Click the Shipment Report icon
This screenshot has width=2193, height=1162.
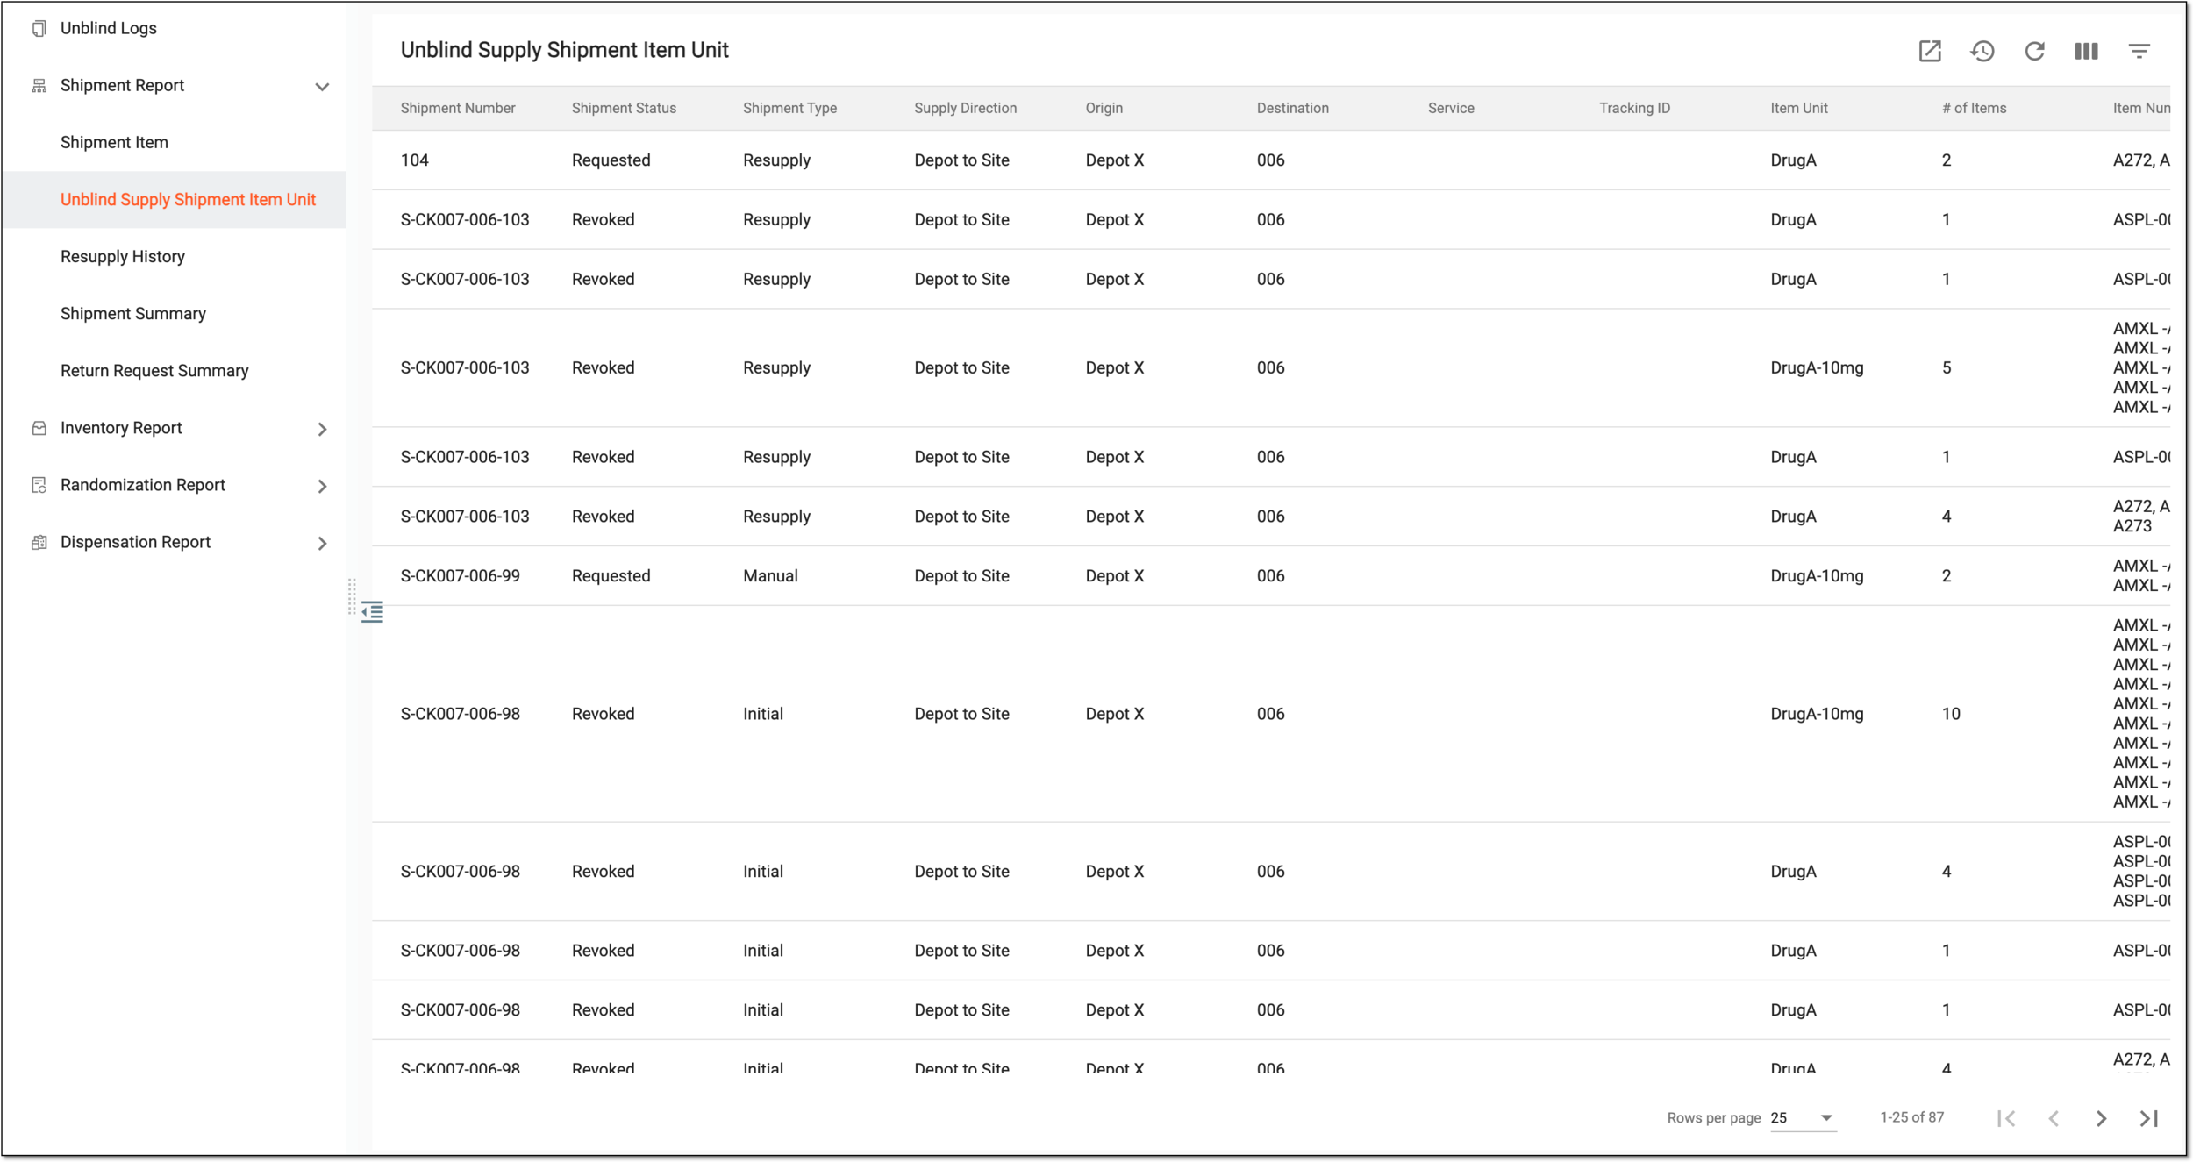pos(39,86)
